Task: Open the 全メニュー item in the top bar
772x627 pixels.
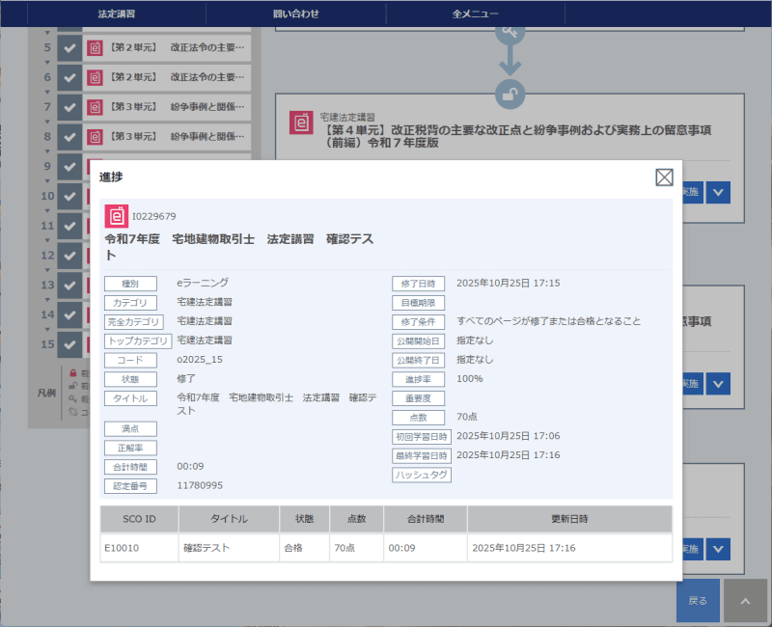Action: 476,14
